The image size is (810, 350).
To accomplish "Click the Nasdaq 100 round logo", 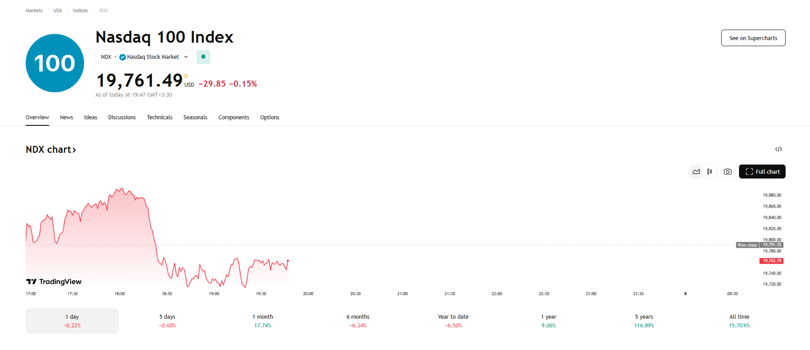I will pyautogui.click(x=55, y=63).
